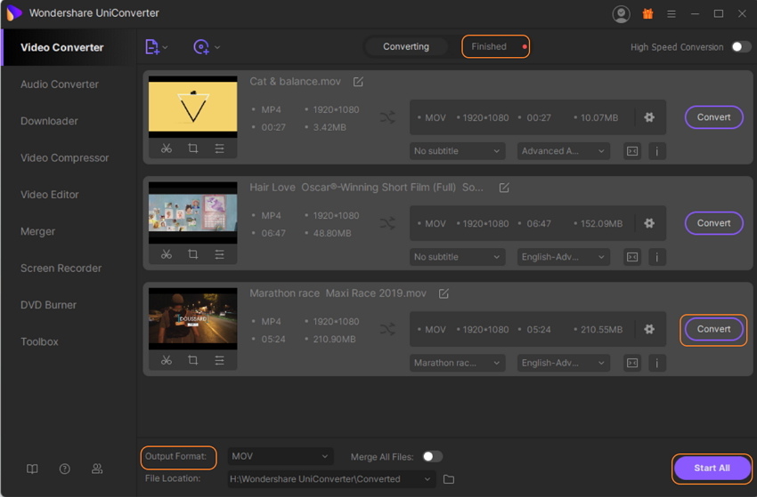Open the No subtitle dropdown for Cat & balance
This screenshot has height=497, width=757.
click(x=458, y=151)
